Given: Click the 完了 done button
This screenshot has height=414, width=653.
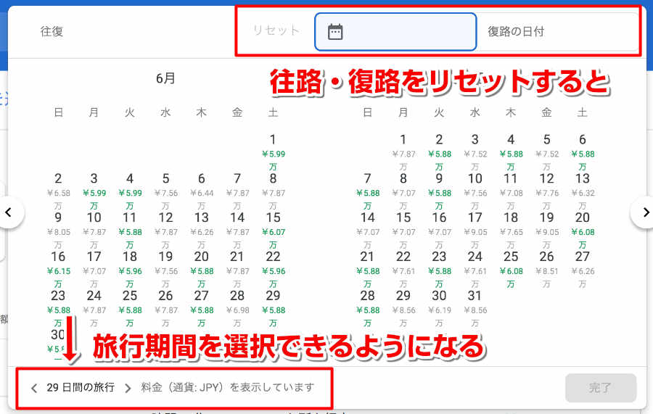Looking at the screenshot, I should tap(601, 388).
